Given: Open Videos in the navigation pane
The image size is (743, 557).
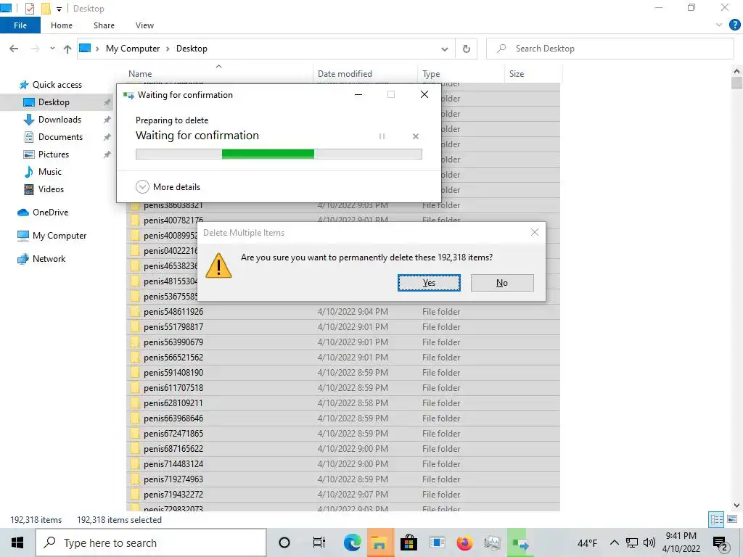Looking at the screenshot, I should click(51, 189).
